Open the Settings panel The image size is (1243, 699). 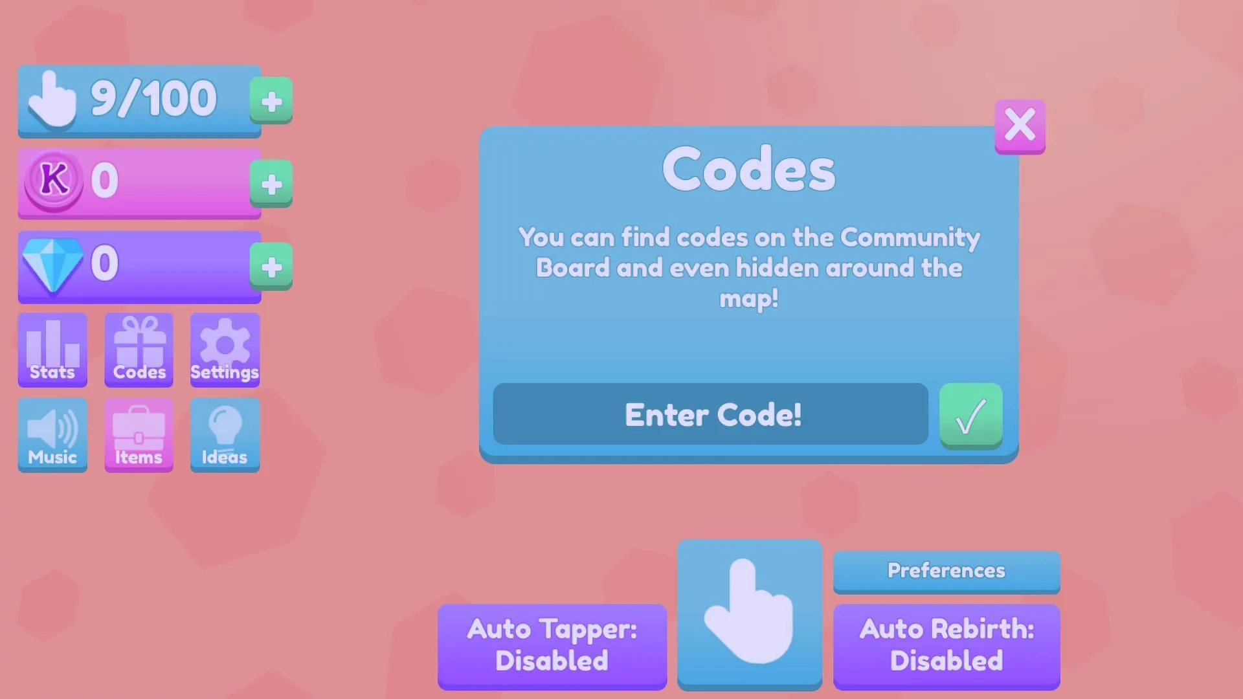click(x=223, y=348)
